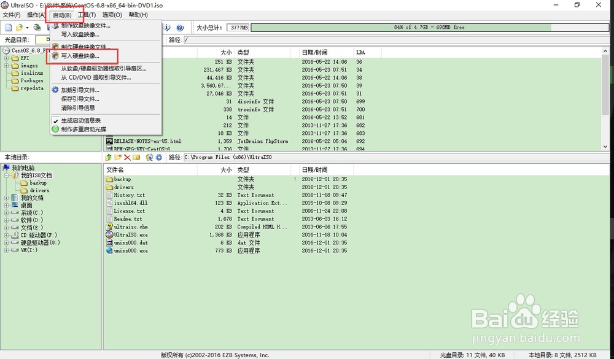Select License.txt in local file list

tap(128, 211)
